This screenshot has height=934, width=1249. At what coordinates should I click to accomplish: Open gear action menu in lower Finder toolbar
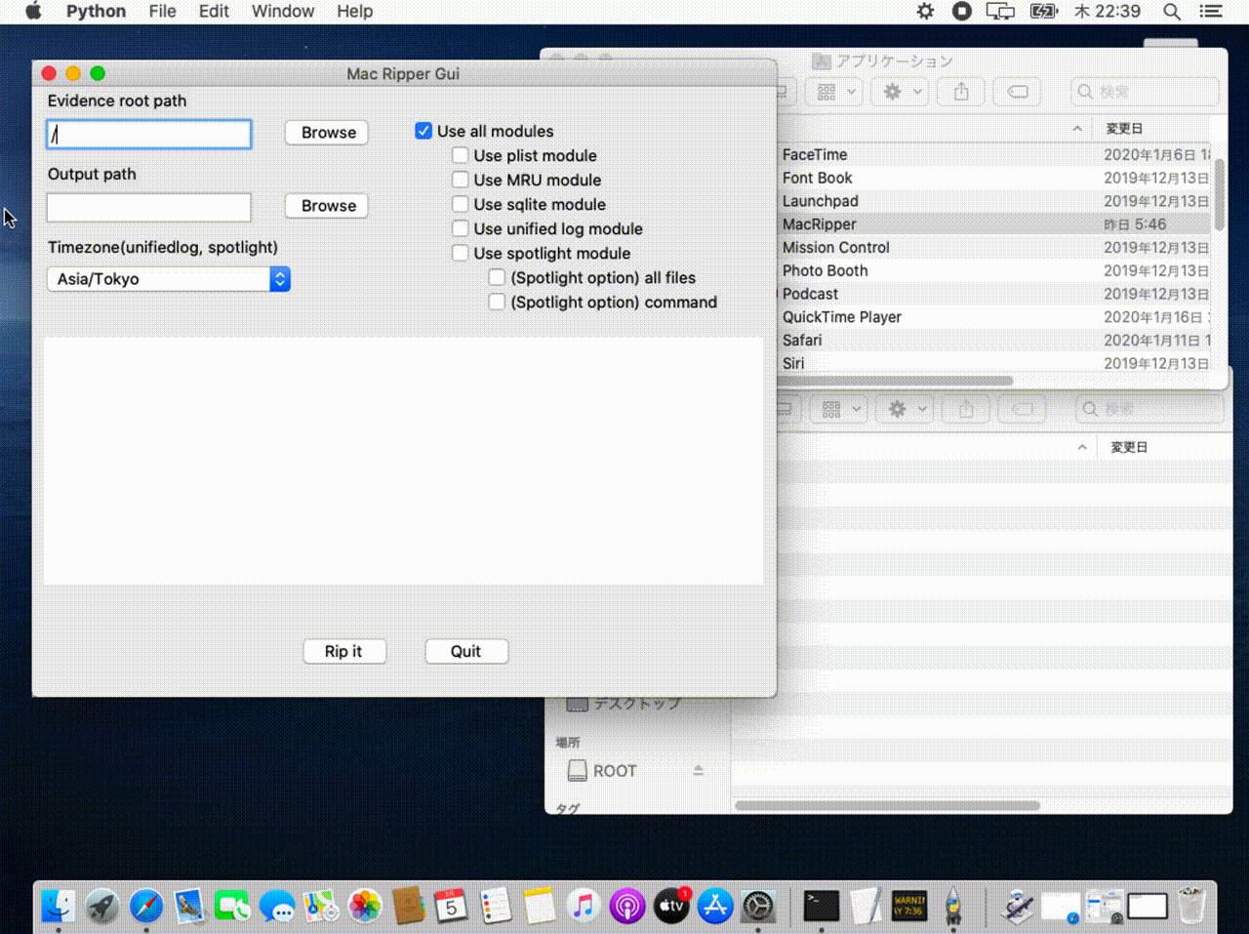tap(907, 409)
